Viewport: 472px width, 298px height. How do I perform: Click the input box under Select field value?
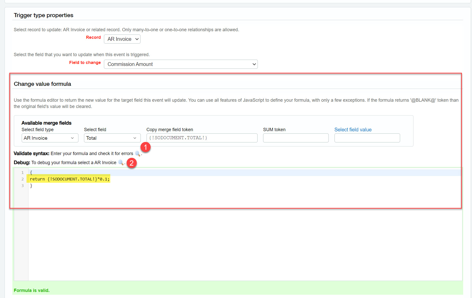(x=367, y=138)
